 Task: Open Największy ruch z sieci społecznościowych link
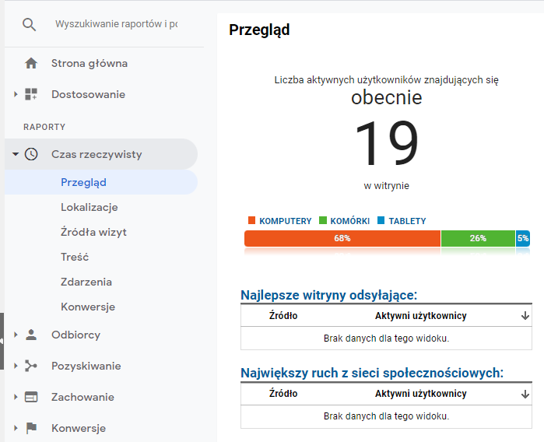(x=372, y=373)
